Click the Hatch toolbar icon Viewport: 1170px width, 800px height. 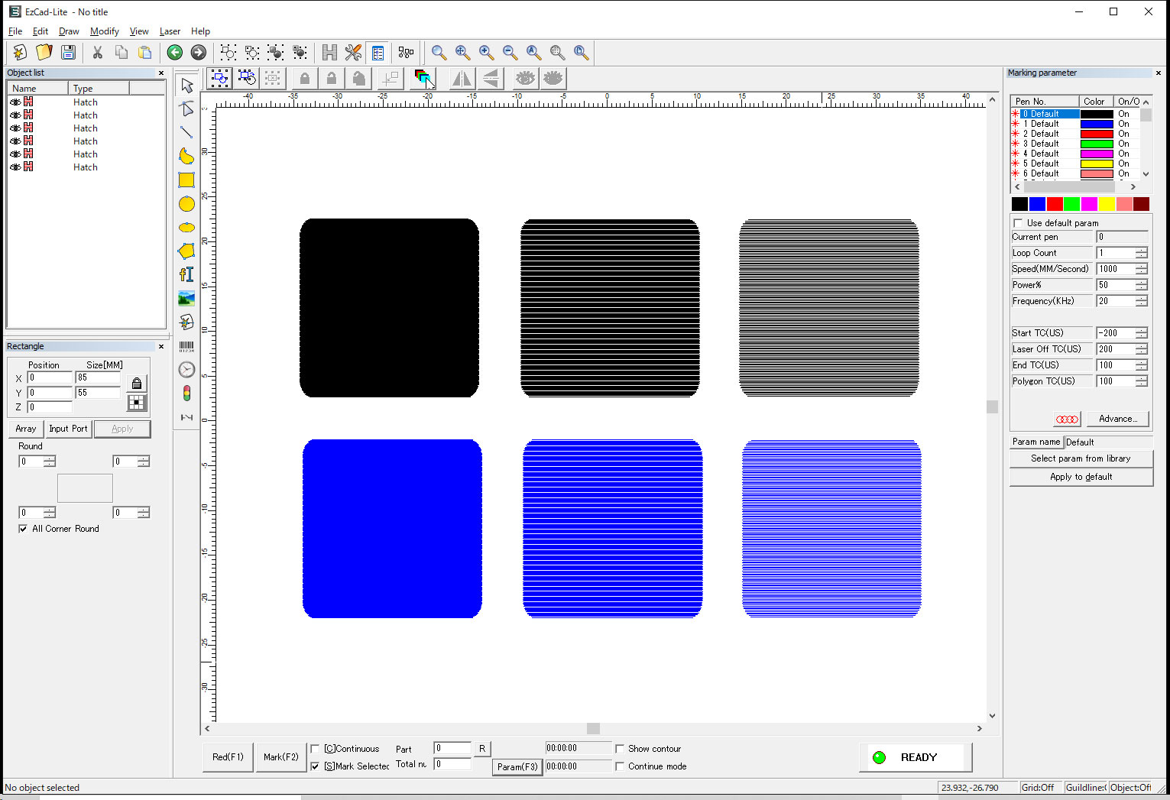click(x=329, y=53)
